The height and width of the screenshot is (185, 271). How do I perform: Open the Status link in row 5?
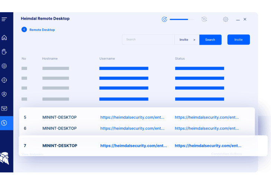coord(207,117)
